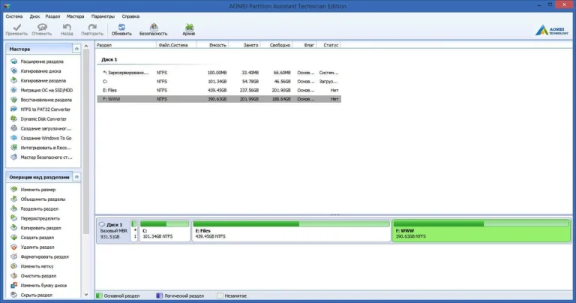Viewport: 576px width, 303px height.
Task: Select E: Files partition bar in disk map
Action: click(x=291, y=231)
